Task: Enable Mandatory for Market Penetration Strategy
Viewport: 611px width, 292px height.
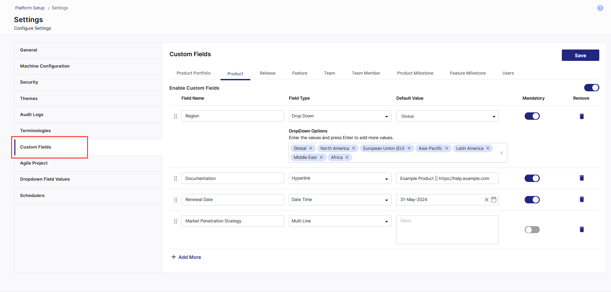Action: click(x=532, y=229)
